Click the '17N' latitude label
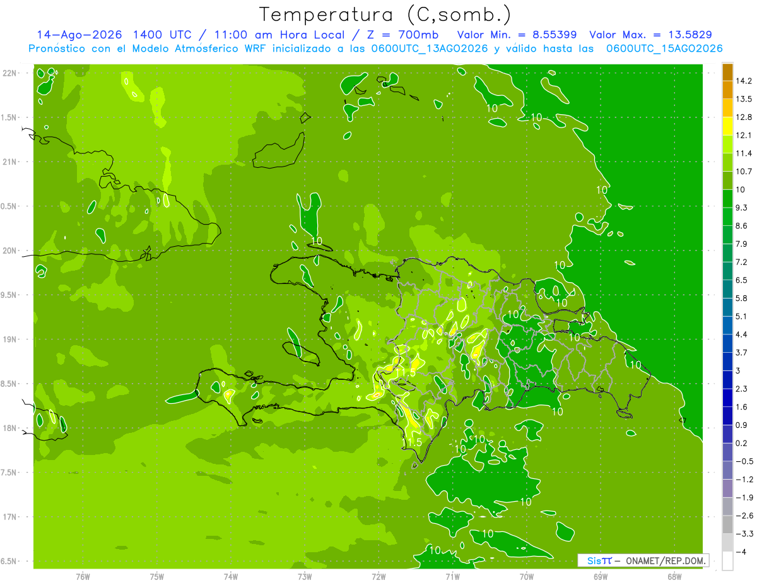 pos(10,517)
